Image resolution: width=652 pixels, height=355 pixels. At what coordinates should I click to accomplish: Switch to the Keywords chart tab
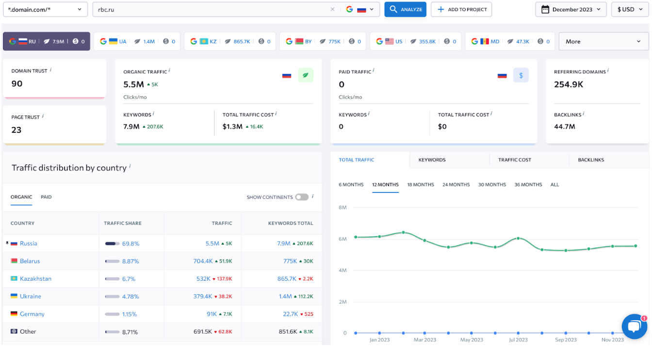coord(432,160)
